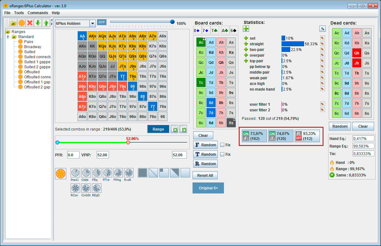Enable the Fix checkbox beside Turn Random
Screen dimensions: 381x246
222,154
